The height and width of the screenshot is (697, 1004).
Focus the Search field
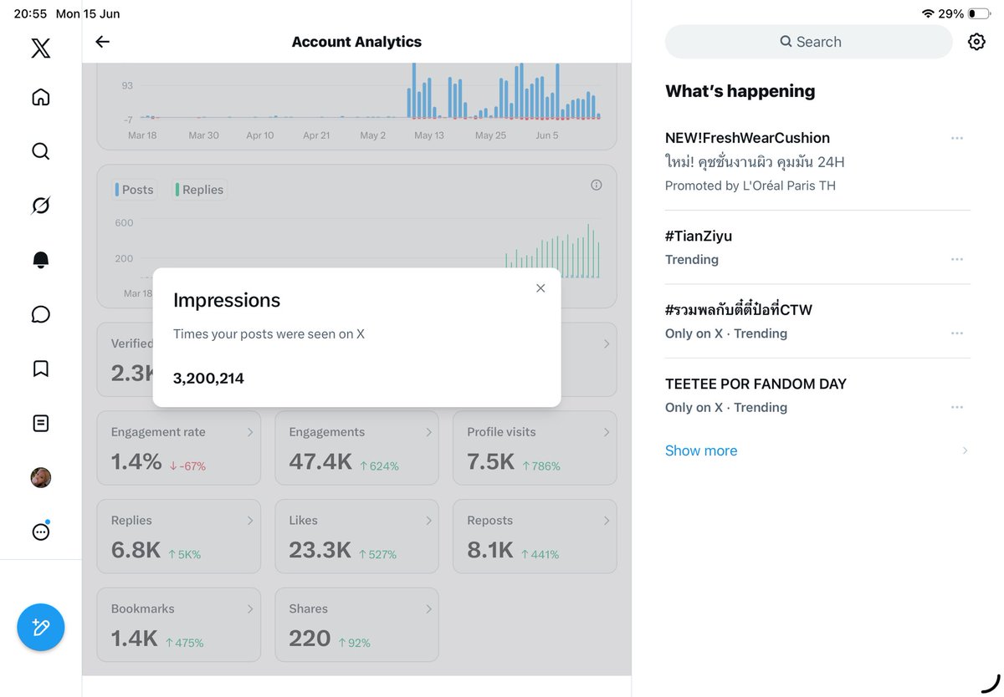pyautogui.click(x=809, y=42)
